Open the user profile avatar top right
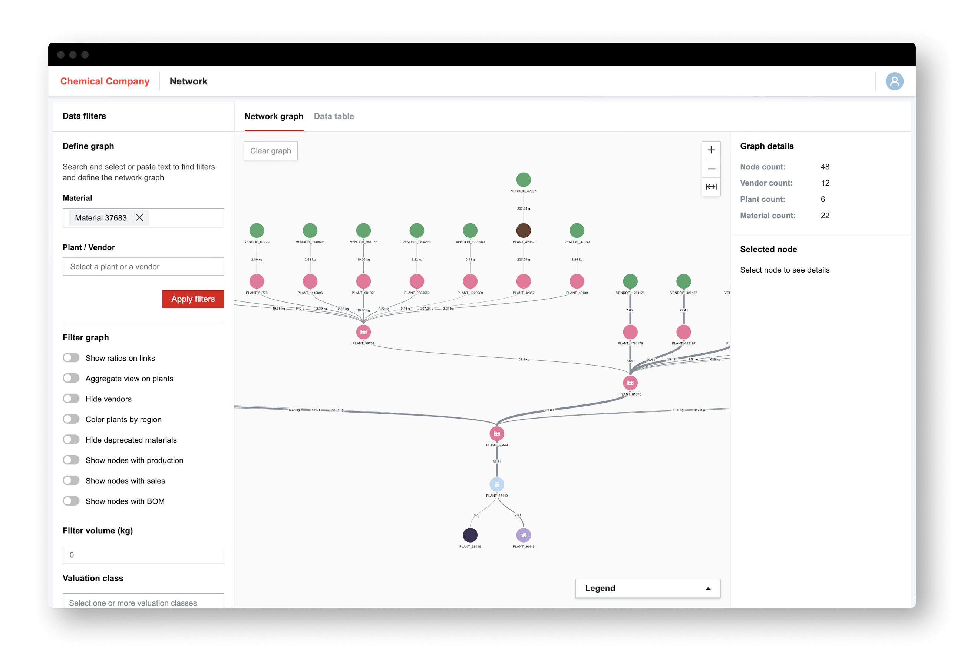This screenshot has height=650, width=964. tap(895, 81)
